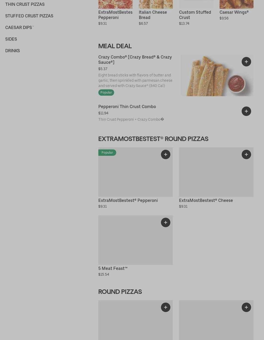This screenshot has height=340, width=264.
Task: Go to Thin Crust Pizzas category
Action: tap(25, 4)
